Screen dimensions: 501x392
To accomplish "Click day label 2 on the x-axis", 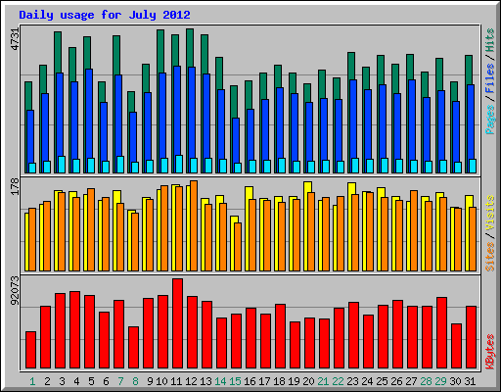I will (47, 381).
